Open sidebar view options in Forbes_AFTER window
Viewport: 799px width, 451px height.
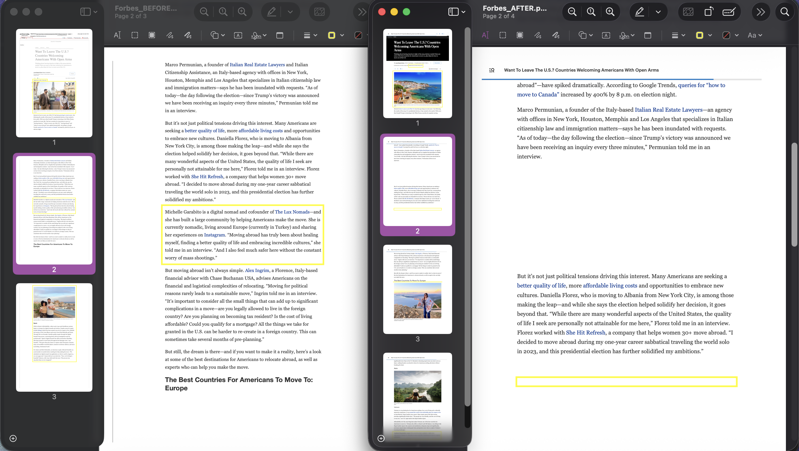457,12
